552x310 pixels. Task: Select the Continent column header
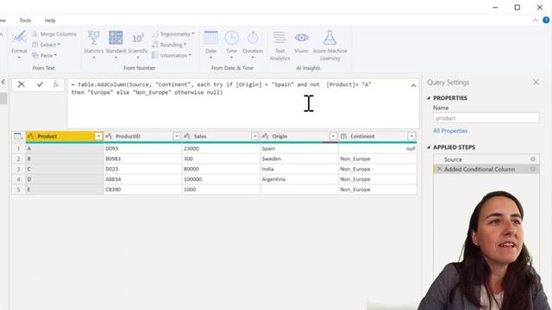click(x=378, y=136)
